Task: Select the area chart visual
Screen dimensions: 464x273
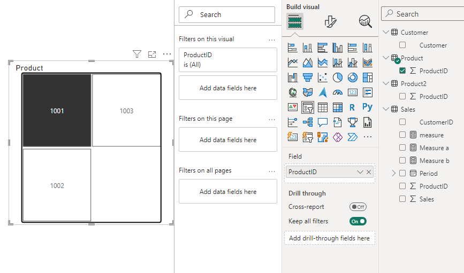Action: click(307, 63)
